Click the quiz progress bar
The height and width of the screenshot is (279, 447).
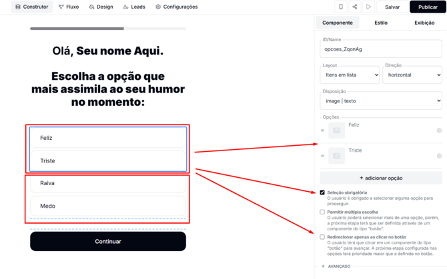pyautogui.click(x=108, y=29)
